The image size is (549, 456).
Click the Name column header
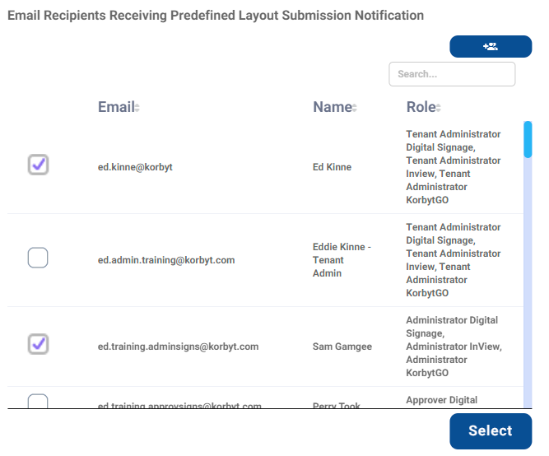click(332, 107)
